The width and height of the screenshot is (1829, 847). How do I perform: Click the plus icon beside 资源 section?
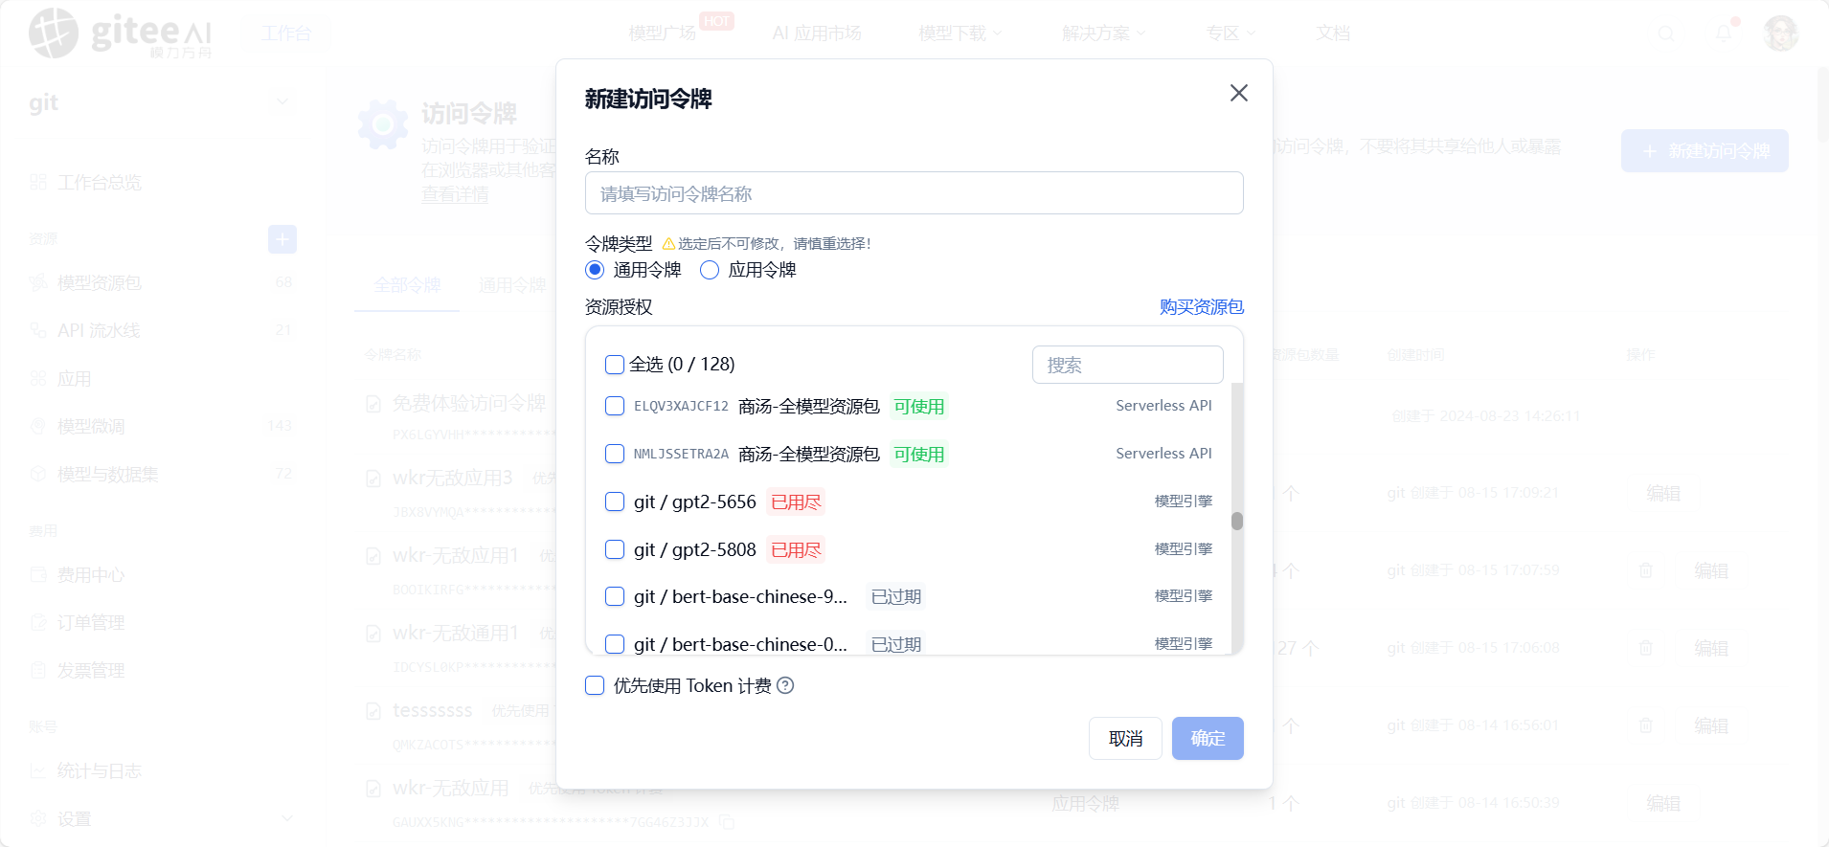coord(282,239)
